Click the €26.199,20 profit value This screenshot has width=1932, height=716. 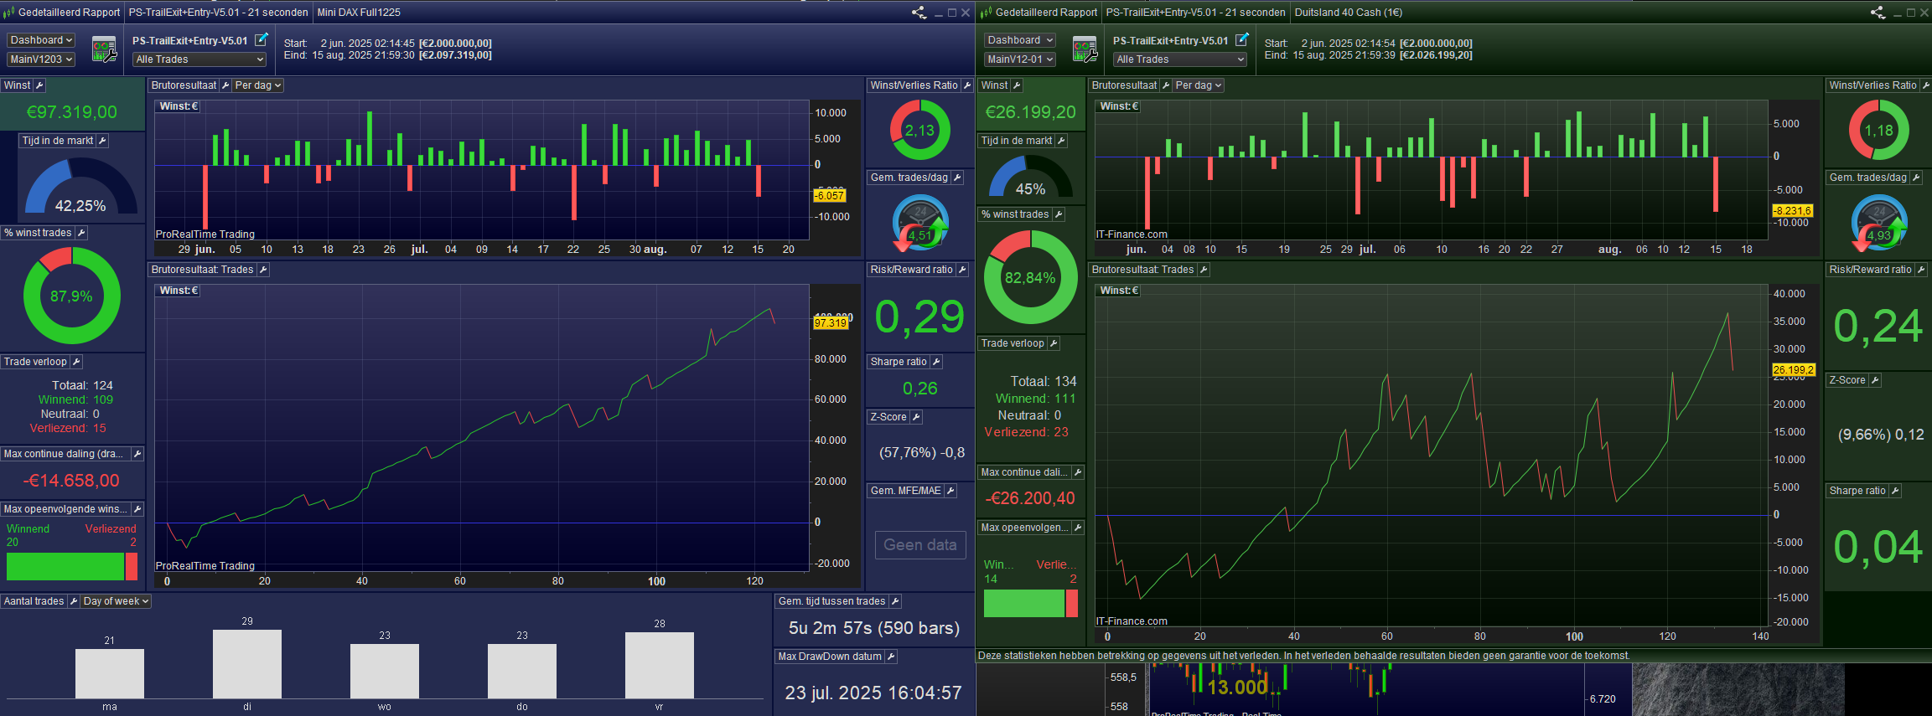coord(1031,112)
